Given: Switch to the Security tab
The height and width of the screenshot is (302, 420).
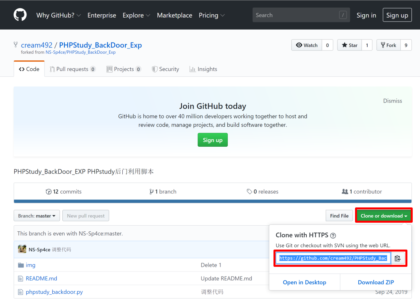Looking at the screenshot, I should (165, 69).
